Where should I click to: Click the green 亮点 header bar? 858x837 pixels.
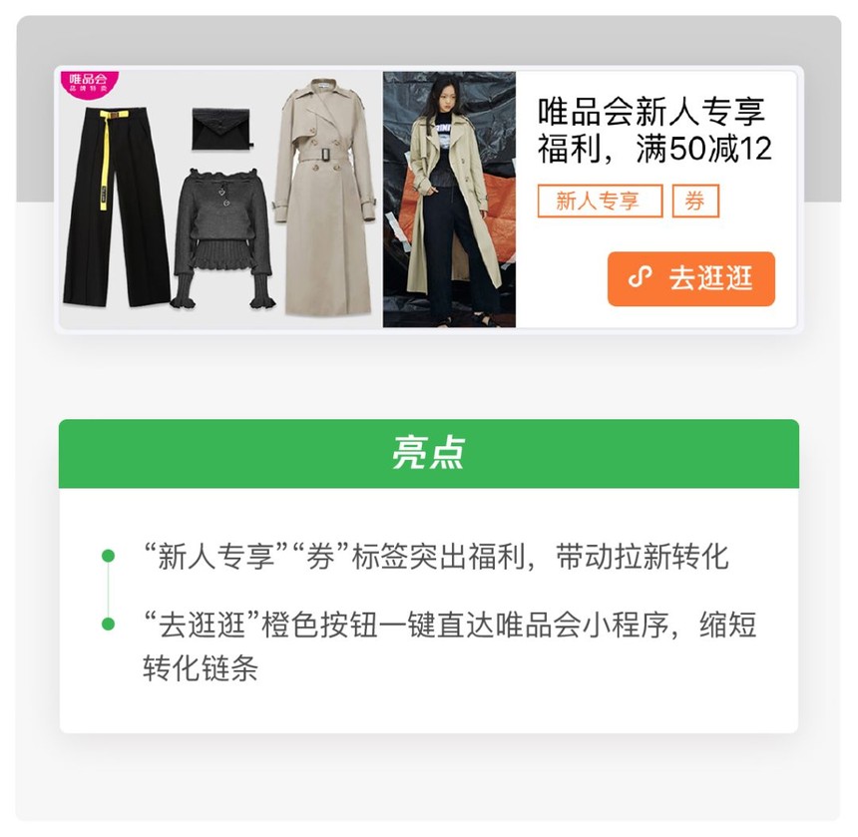pos(429,454)
